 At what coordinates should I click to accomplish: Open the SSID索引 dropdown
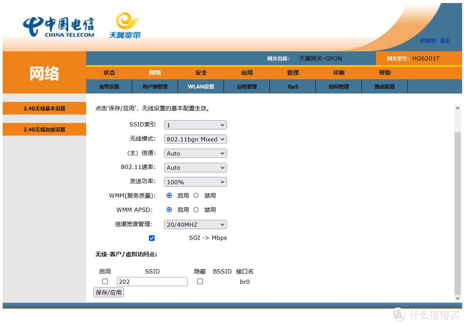pyautogui.click(x=195, y=125)
